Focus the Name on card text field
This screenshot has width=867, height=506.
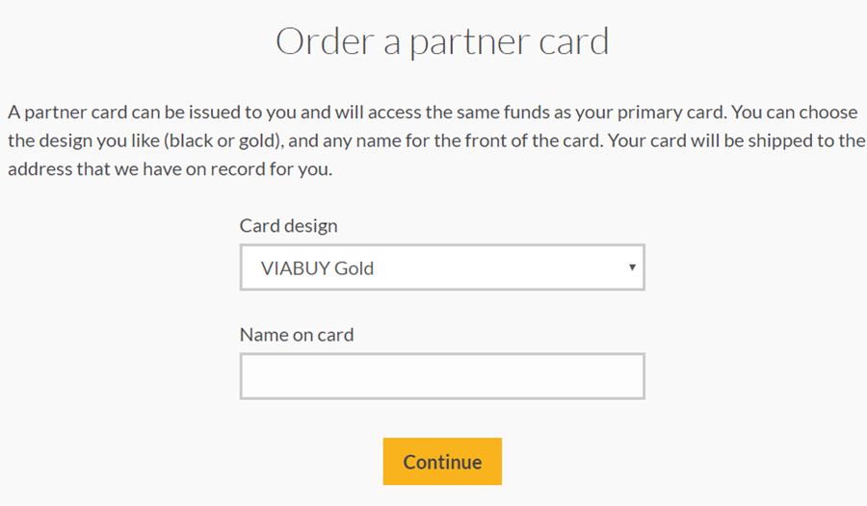coord(441,376)
